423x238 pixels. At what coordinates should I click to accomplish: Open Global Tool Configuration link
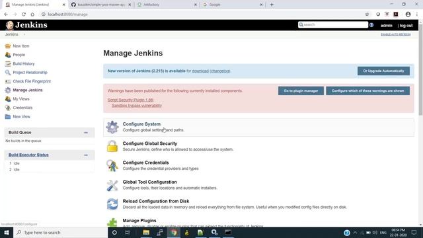(150, 182)
